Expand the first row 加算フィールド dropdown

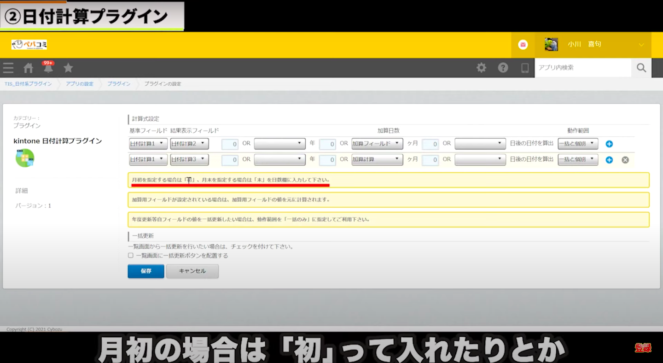tap(377, 144)
